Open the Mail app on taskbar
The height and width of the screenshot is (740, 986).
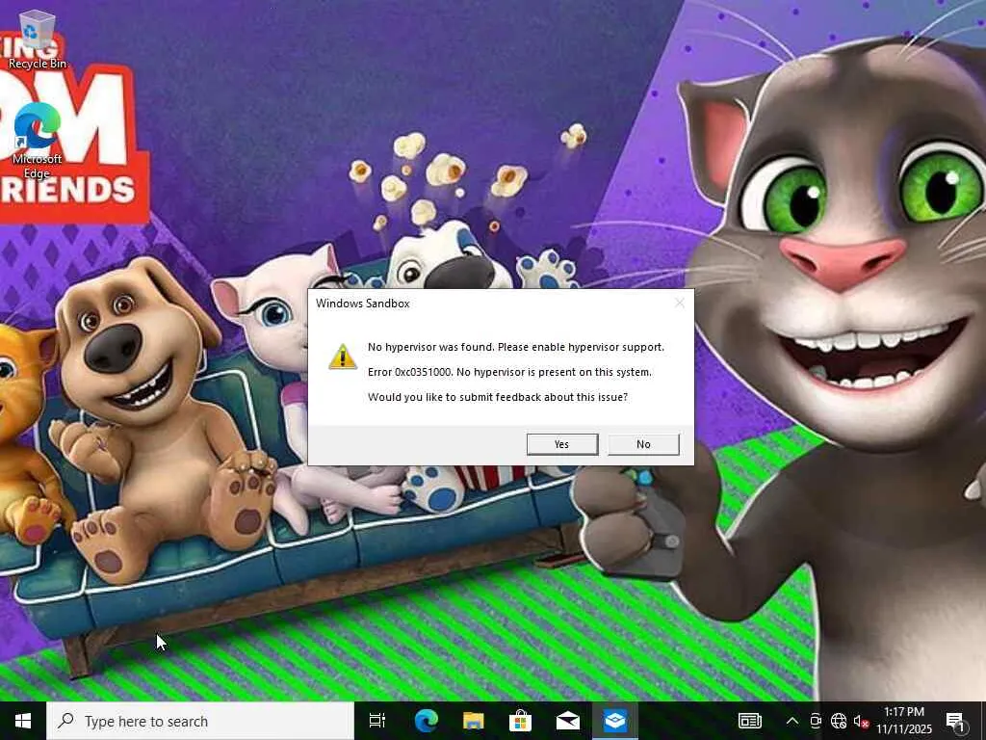point(567,721)
